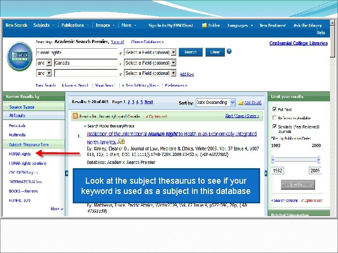This screenshot has height=253, width=338.
Task: Open Preferences link
Action: [x=176, y=85]
